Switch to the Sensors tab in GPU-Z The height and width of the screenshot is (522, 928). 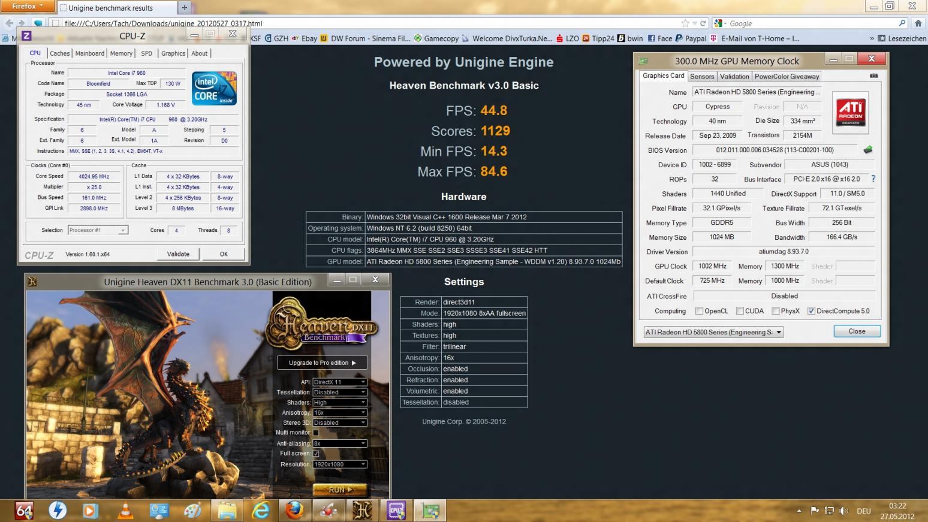tap(702, 77)
